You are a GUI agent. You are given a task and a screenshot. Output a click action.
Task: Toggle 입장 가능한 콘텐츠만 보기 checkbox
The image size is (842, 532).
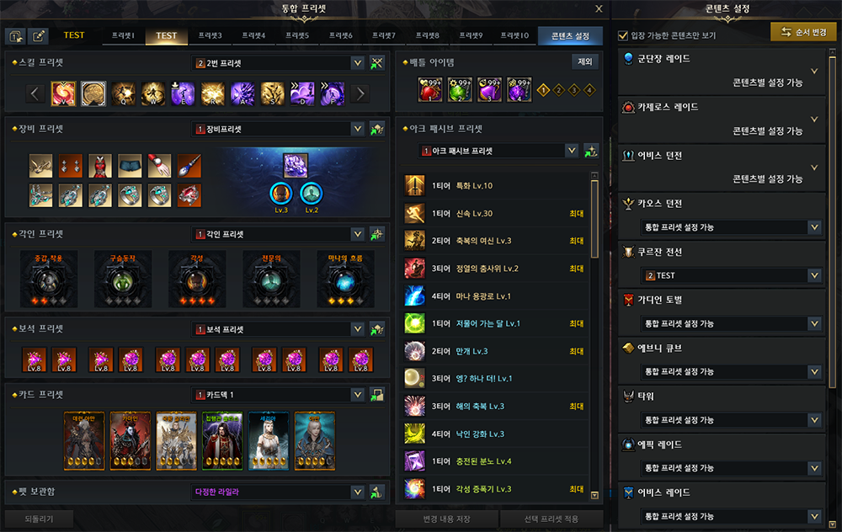coord(623,35)
